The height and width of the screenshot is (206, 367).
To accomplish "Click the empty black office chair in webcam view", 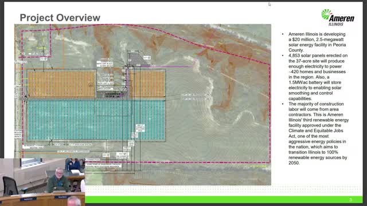I will (x=10, y=186).
